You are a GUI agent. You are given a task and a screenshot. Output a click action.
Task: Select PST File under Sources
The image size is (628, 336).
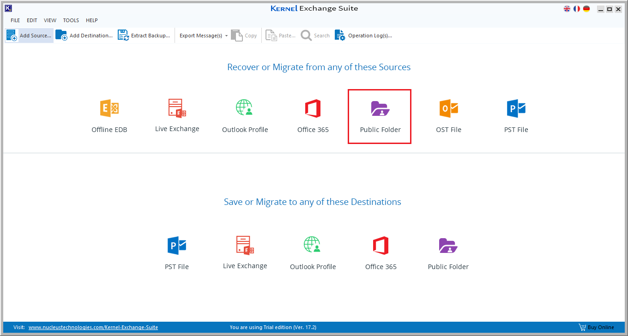(x=516, y=116)
